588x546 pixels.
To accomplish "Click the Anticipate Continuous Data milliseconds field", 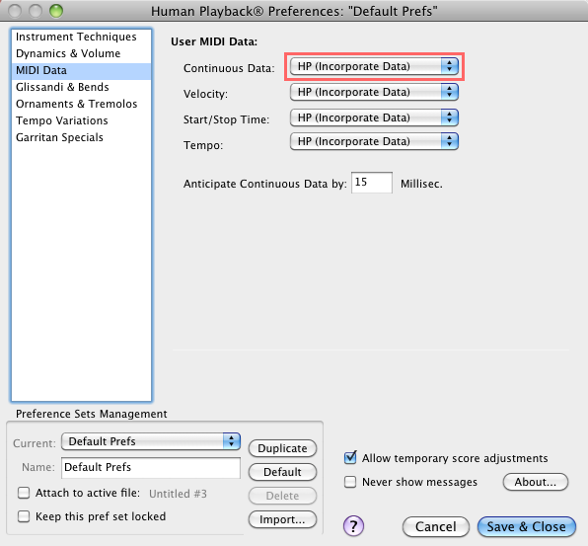I will [372, 183].
